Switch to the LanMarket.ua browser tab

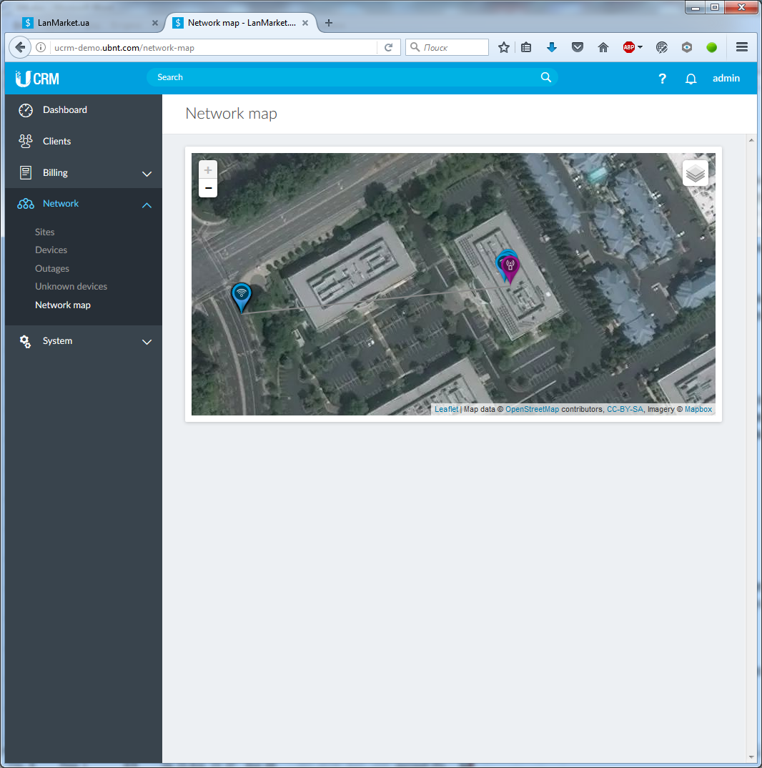(86, 23)
